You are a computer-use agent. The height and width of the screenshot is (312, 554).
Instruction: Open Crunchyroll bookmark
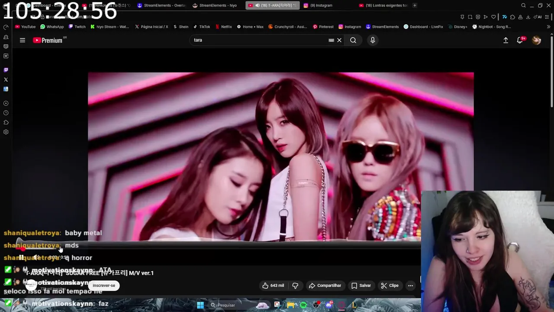click(287, 26)
